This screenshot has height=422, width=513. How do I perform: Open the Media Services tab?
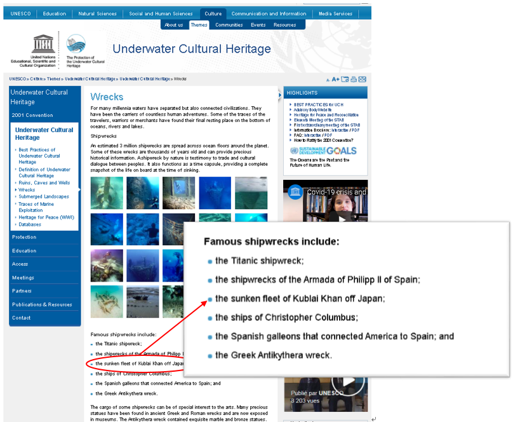tap(335, 13)
